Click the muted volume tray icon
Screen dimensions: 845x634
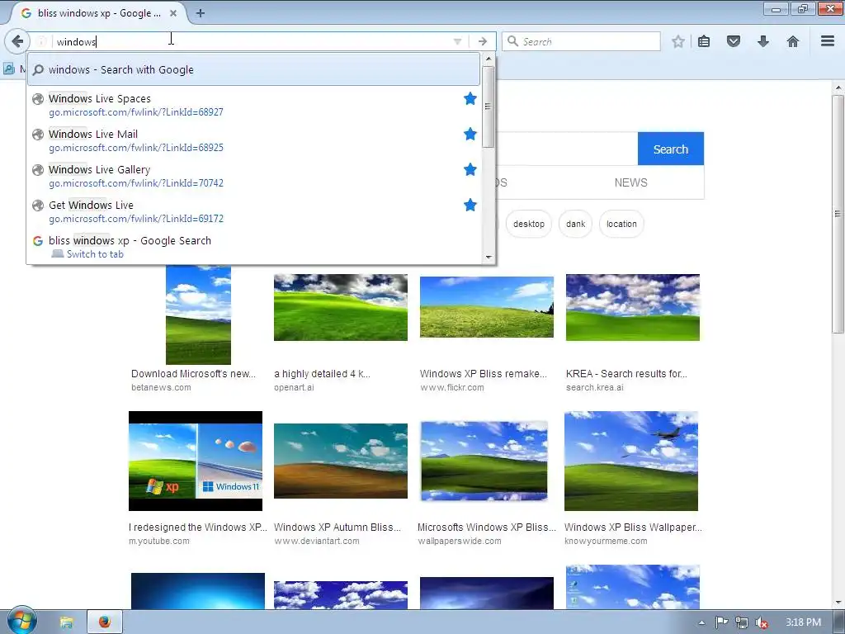[x=762, y=622]
